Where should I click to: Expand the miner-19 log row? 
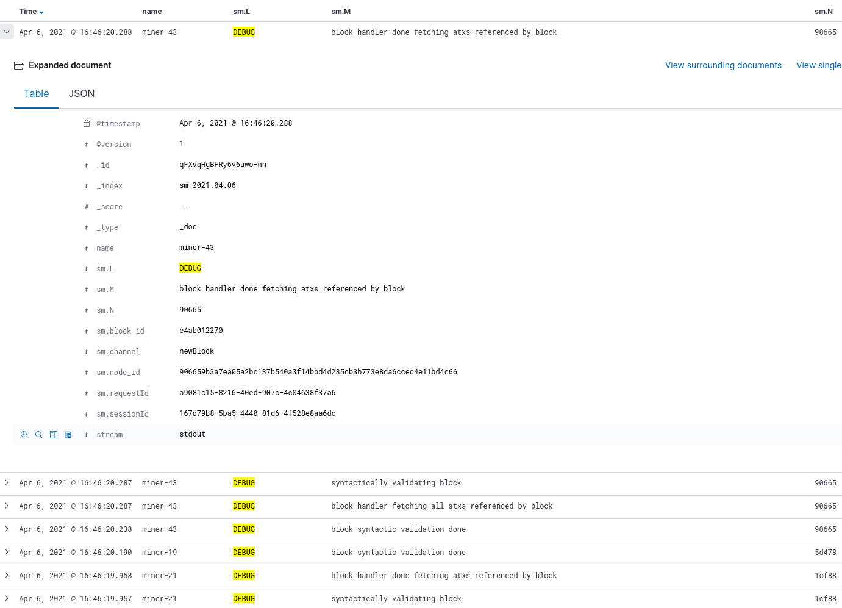point(7,552)
